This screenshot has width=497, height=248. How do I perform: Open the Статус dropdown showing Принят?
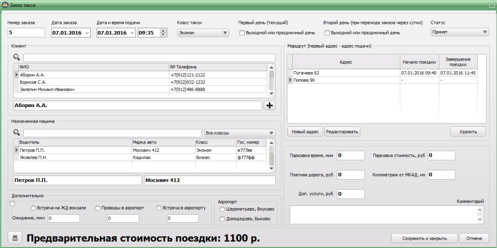tap(460, 32)
